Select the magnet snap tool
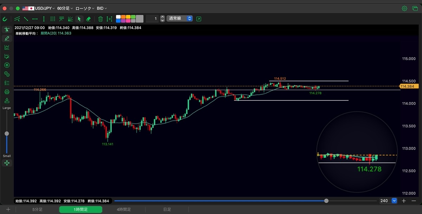The width and height of the screenshot is (422, 214). click(x=5, y=19)
